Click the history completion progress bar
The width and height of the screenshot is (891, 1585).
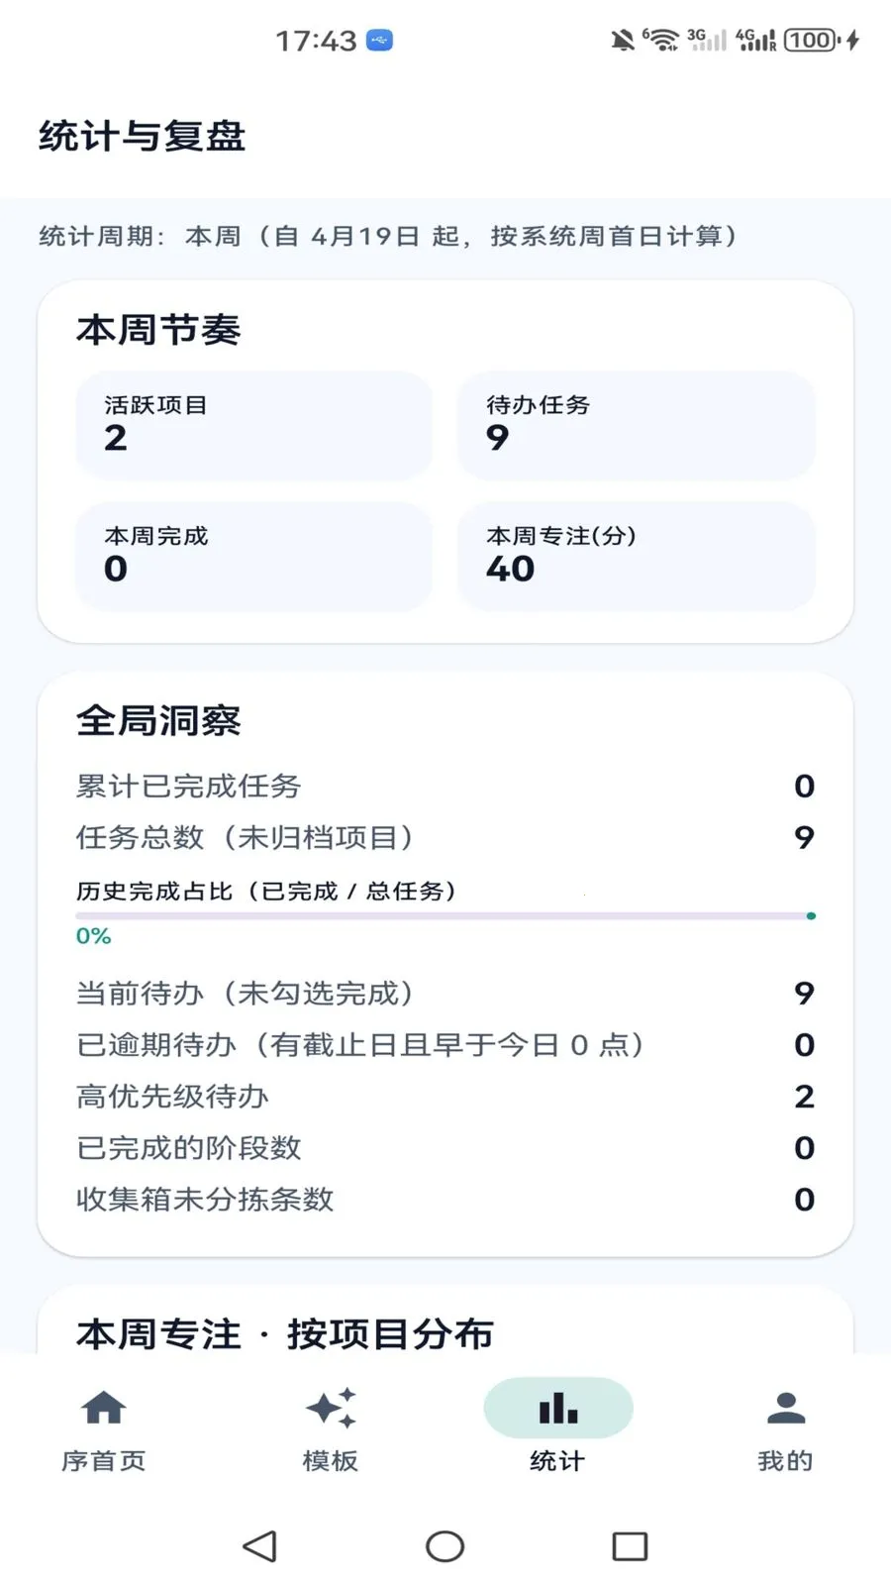(x=445, y=916)
